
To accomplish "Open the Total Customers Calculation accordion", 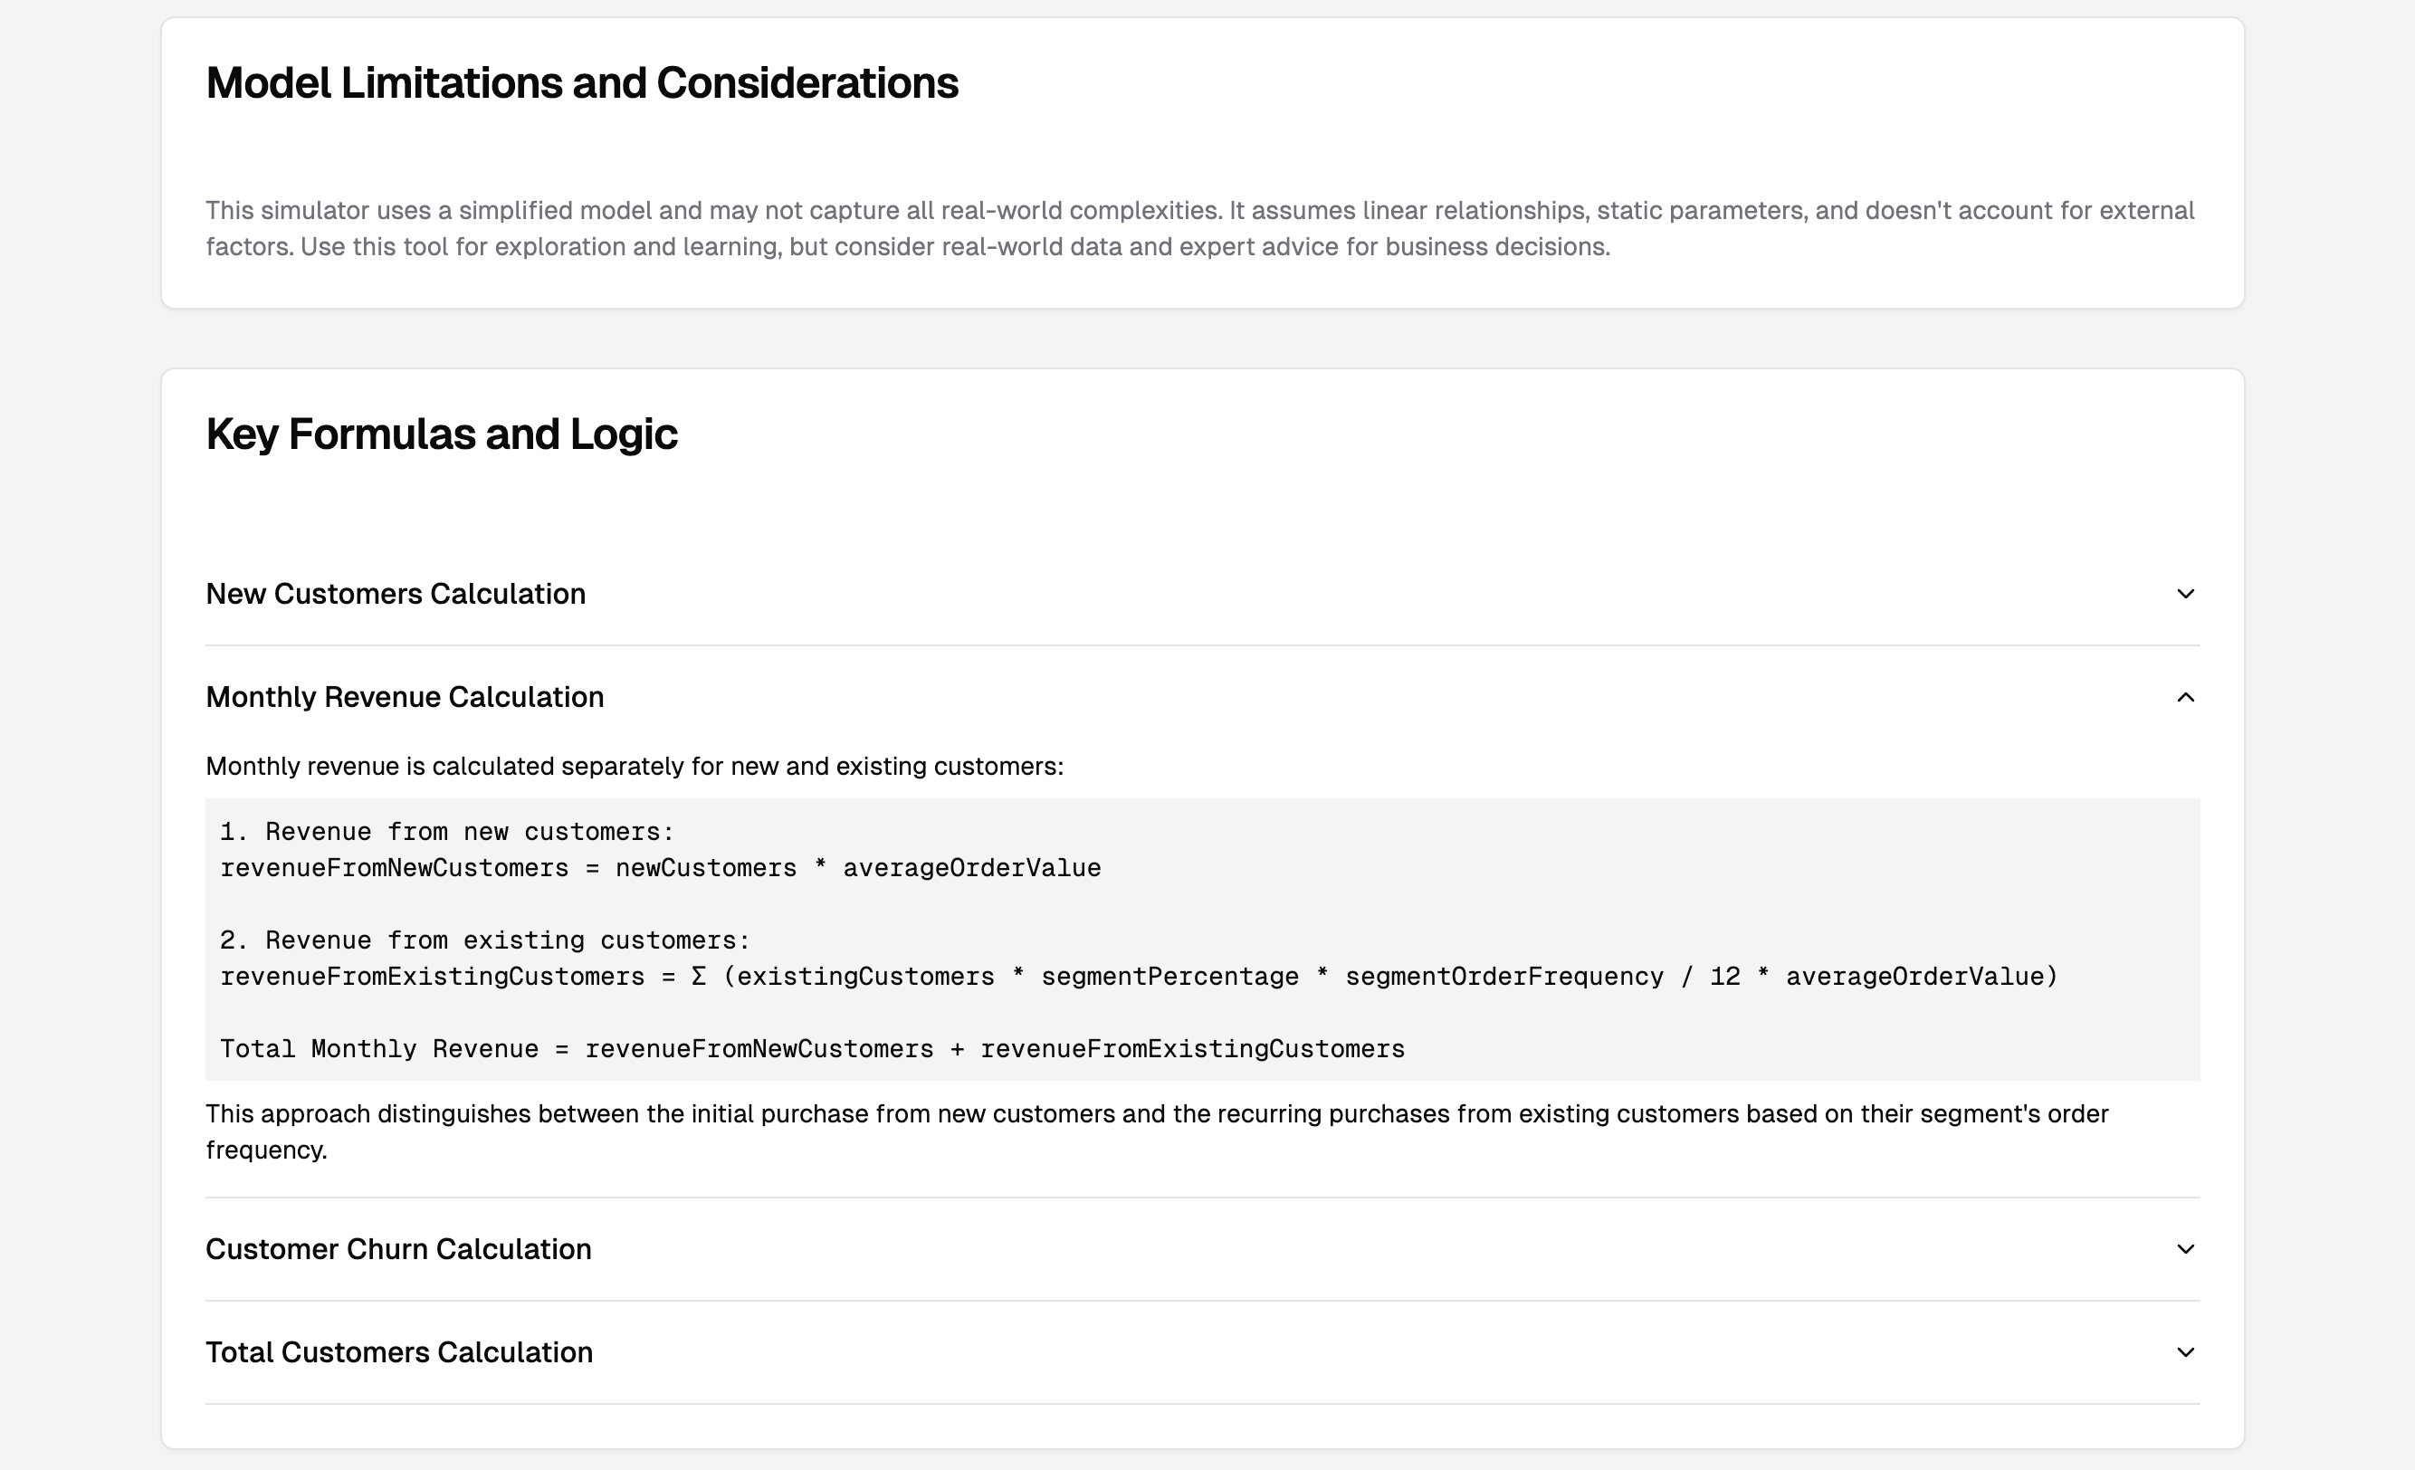I will click(400, 1352).
